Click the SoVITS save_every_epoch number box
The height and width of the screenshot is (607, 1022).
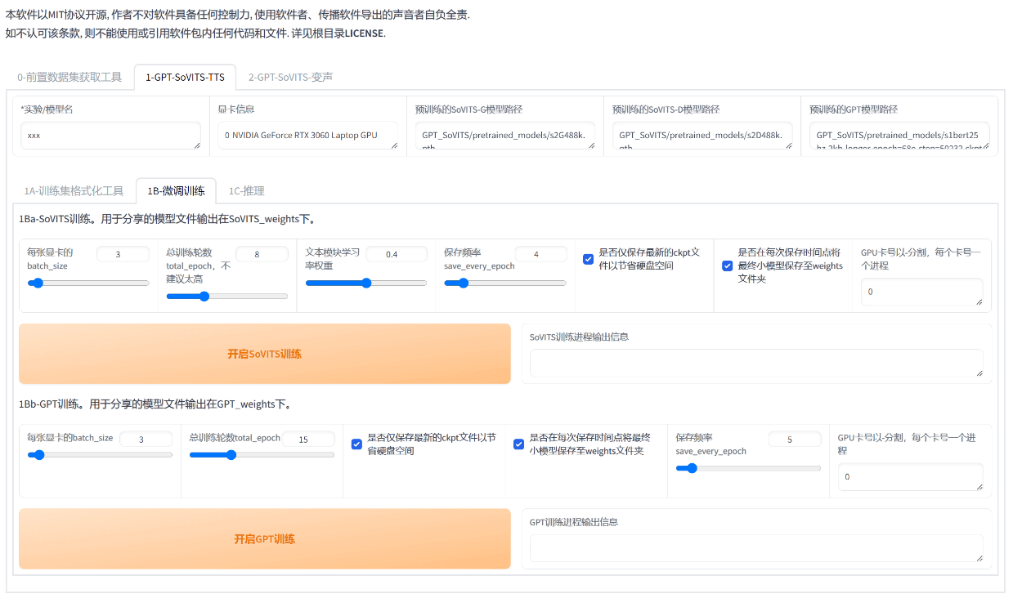click(540, 254)
